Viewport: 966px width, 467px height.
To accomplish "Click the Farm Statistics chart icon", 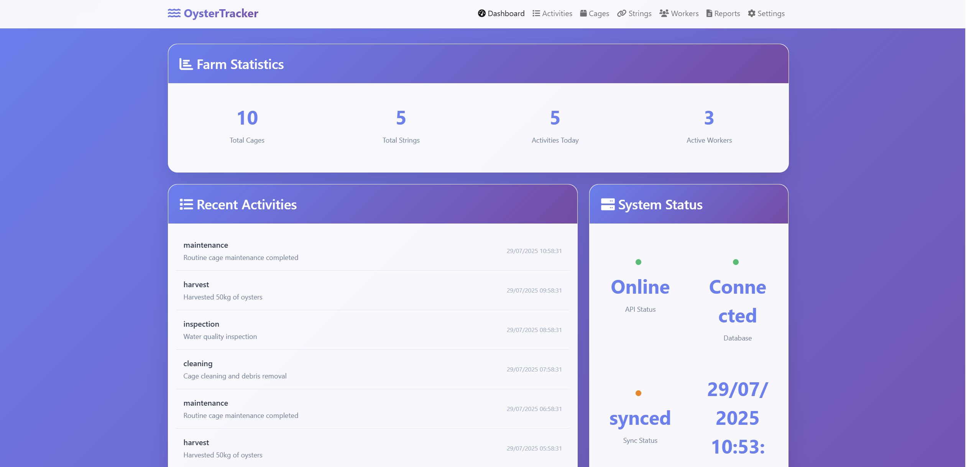I will (186, 64).
